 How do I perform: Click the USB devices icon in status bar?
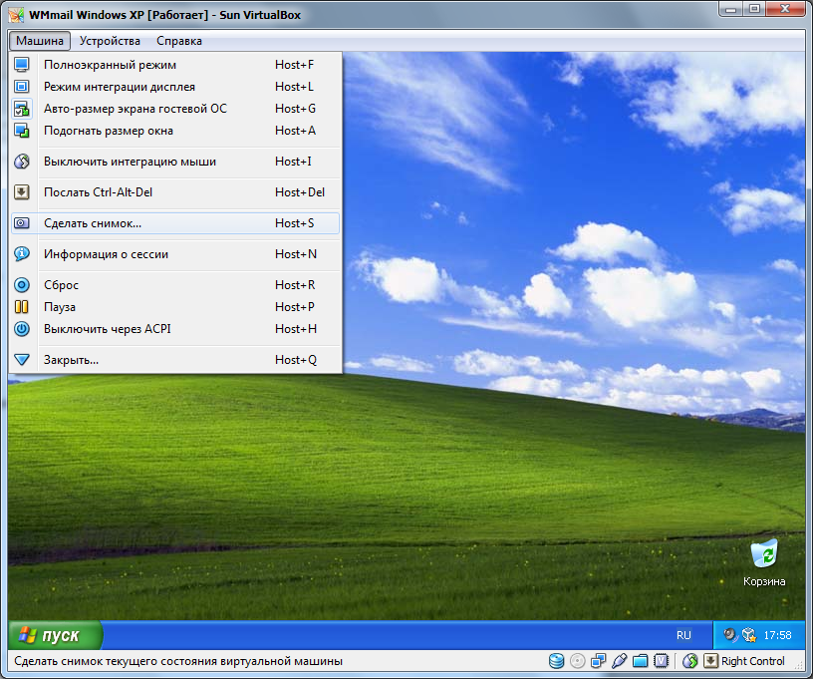[619, 661]
